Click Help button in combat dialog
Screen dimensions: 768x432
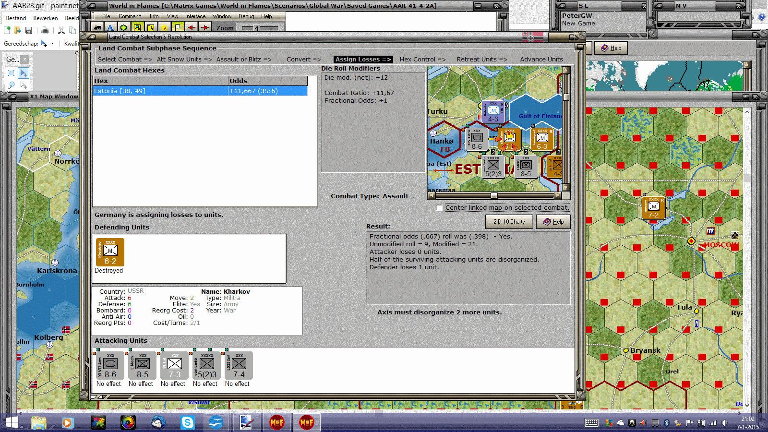(x=553, y=222)
